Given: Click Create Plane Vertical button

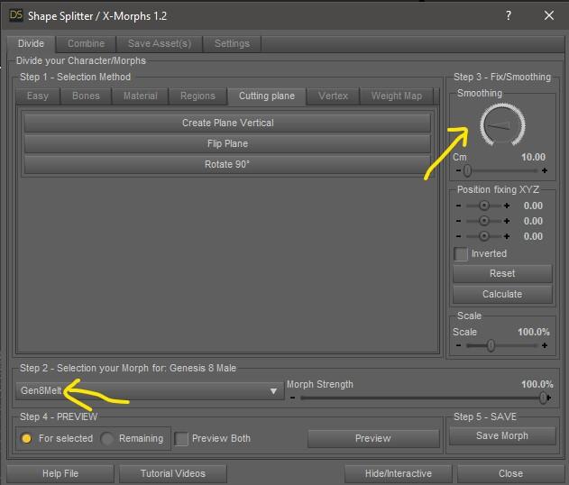Looking at the screenshot, I should tap(227, 123).
